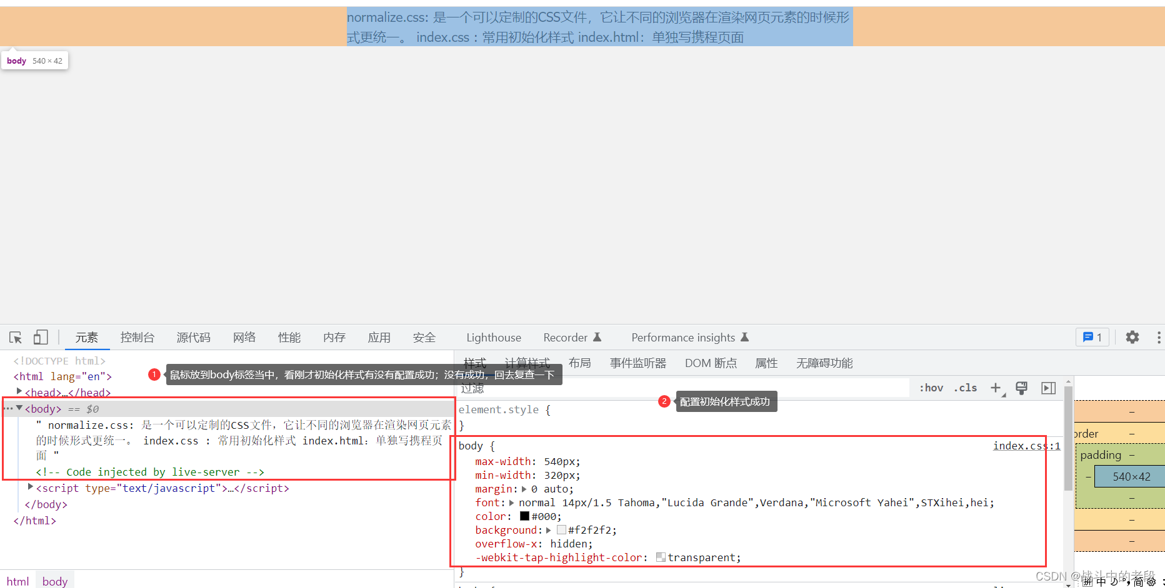Toggle class editor with .cls
This screenshot has height=588, width=1165.
pos(965,388)
